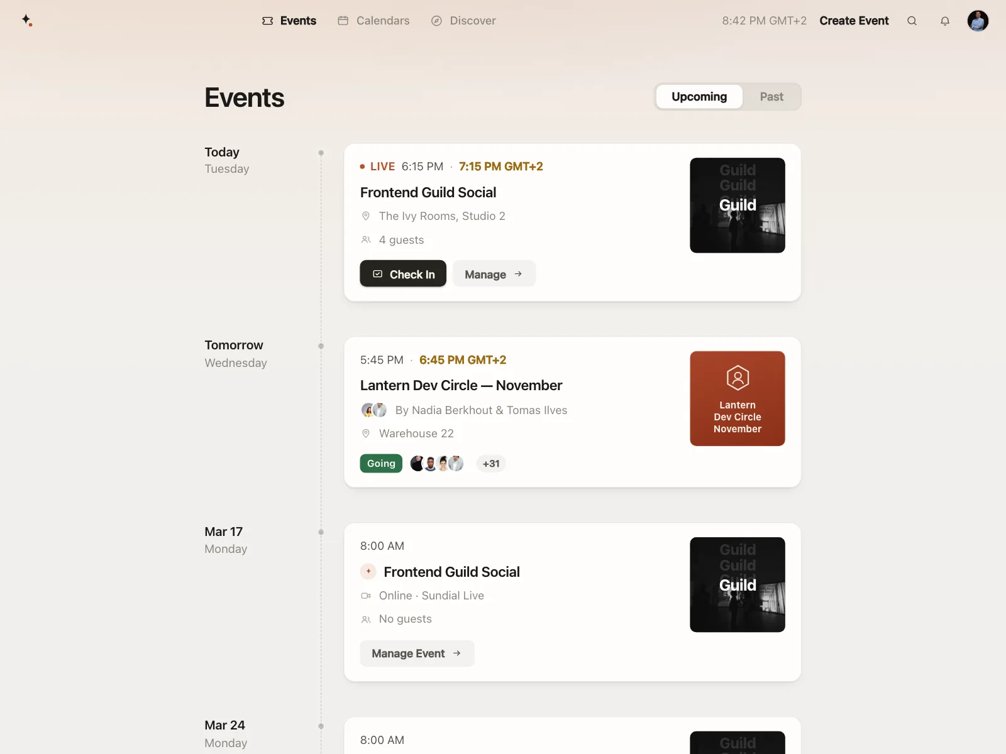
Task: Click By Nadia Berkhout & Tomas Ilves
Action: tap(481, 410)
